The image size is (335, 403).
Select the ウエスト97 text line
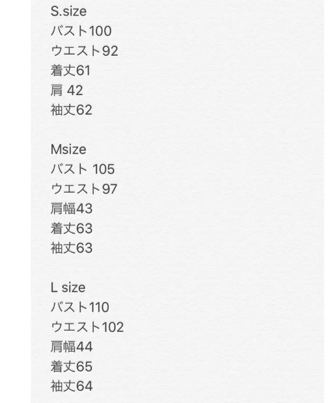(84, 189)
